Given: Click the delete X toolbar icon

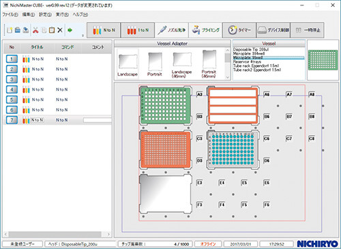Looking at the screenshot, I should 60,30.
